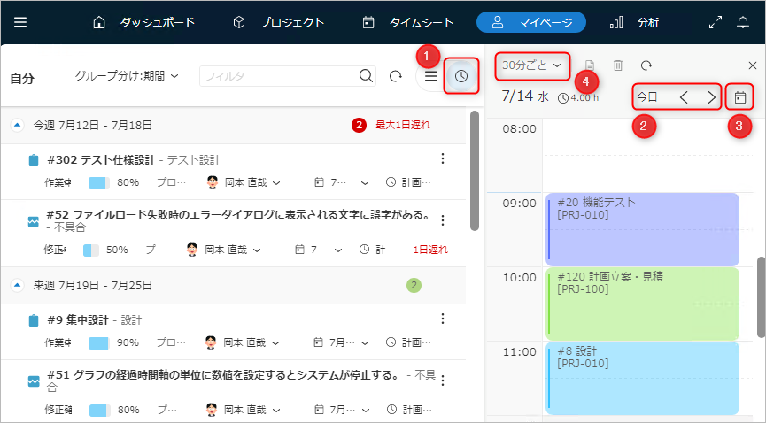Click the 今日 button

pos(647,96)
